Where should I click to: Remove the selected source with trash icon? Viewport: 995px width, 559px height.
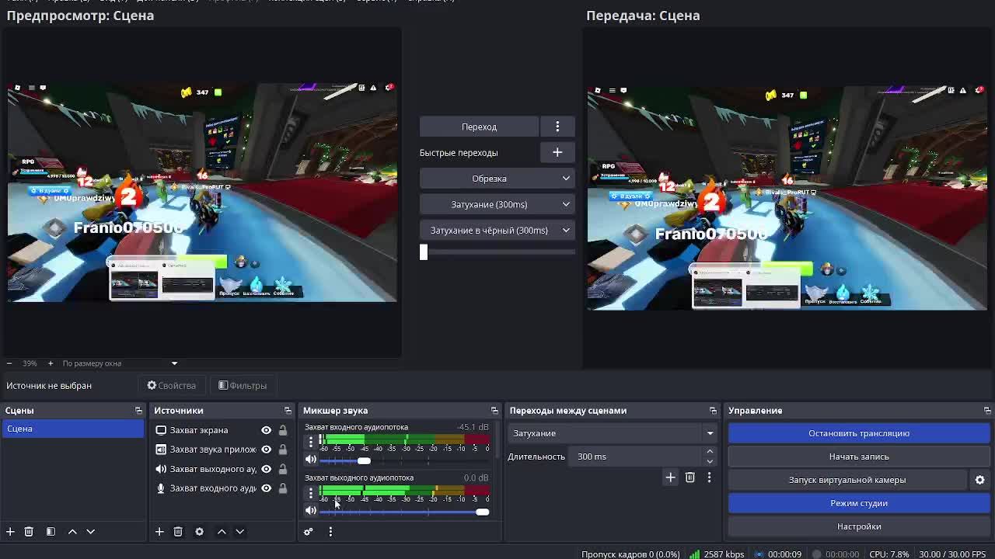tap(178, 532)
